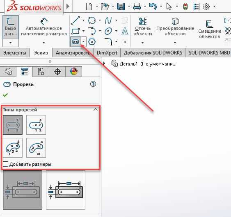
Task: Open DimXpertManager crosshair tab
Action: click(x=57, y=72)
